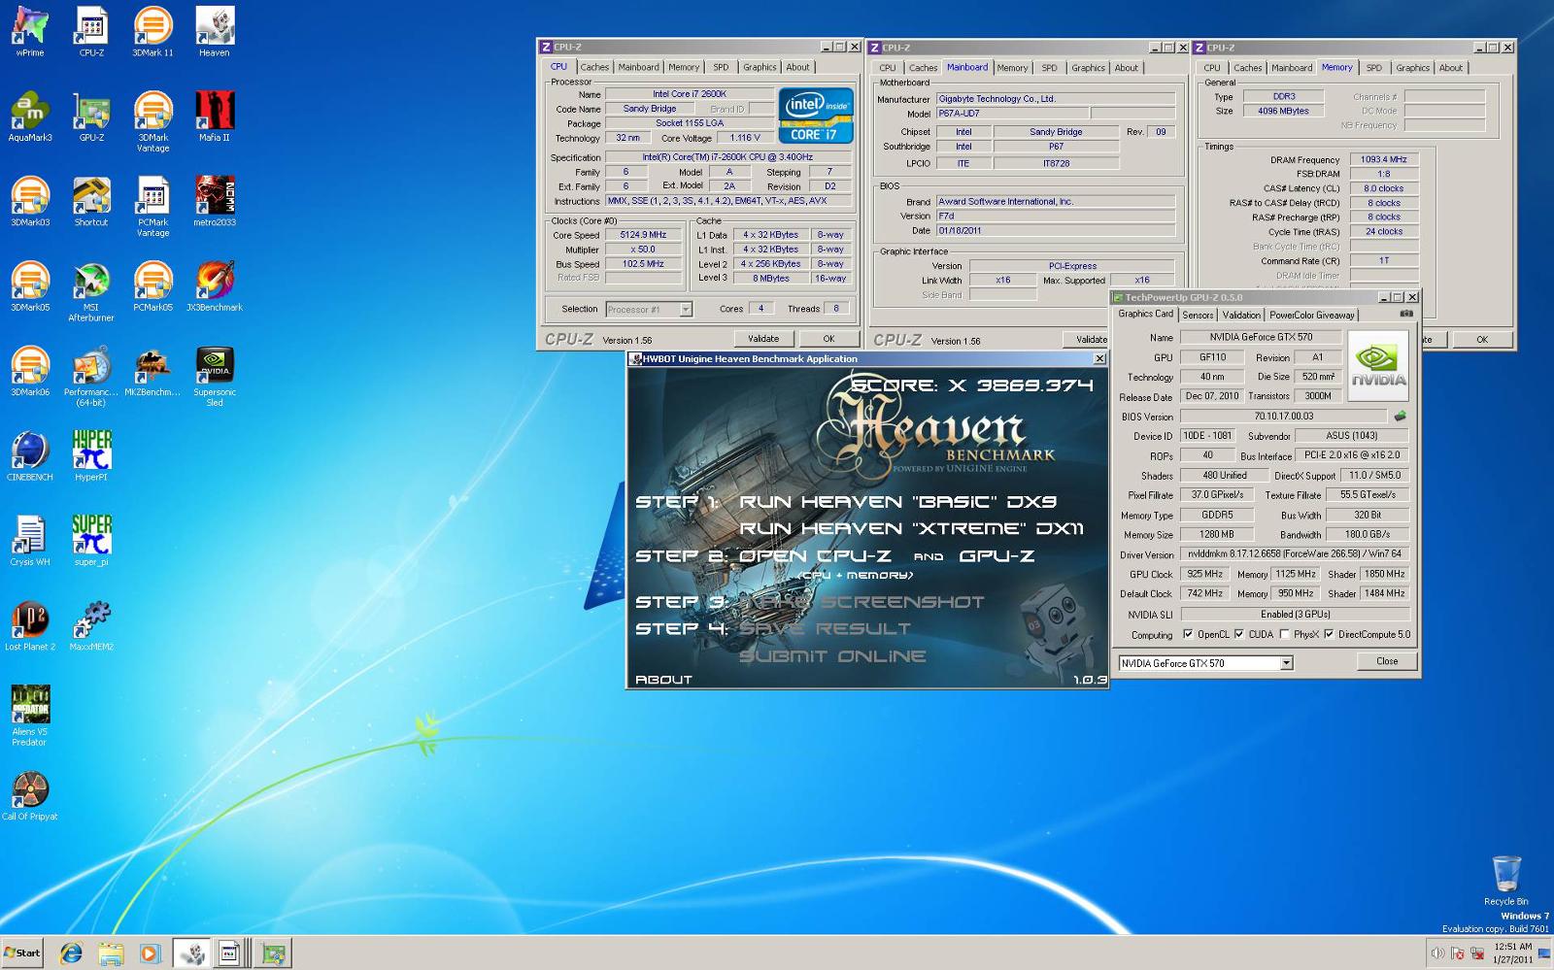Click the BIOS Version 70.10.17.00.03 value
This screenshot has height=970, width=1554.
point(1284,416)
